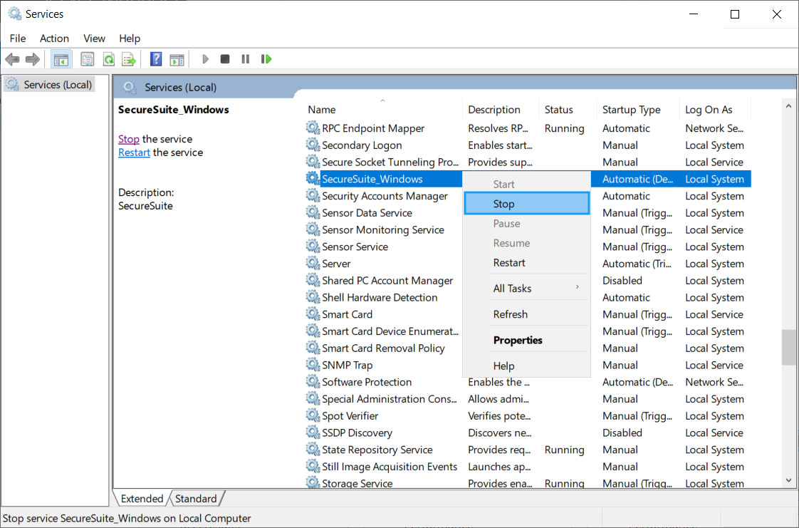Toggle the Show/Hide Console Tree toolbar icon

click(x=61, y=60)
